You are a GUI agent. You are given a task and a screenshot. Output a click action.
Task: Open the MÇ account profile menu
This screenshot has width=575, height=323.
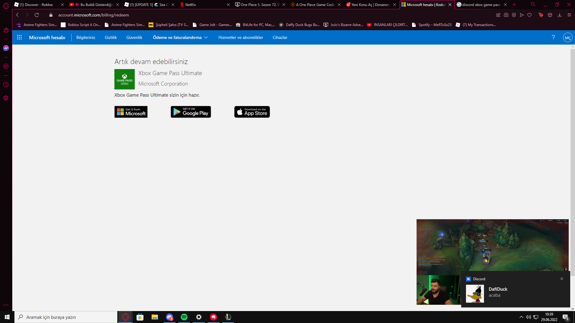pyautogui.click(x=568, y=38)
